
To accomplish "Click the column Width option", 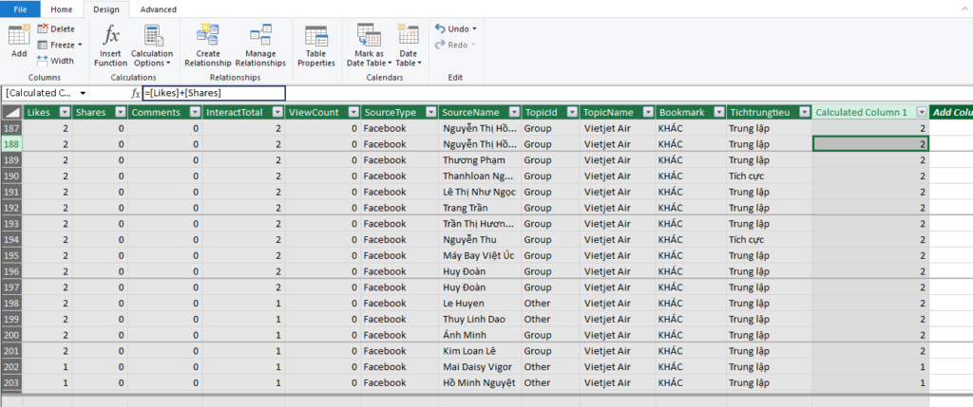I will (x=55, y=61).
